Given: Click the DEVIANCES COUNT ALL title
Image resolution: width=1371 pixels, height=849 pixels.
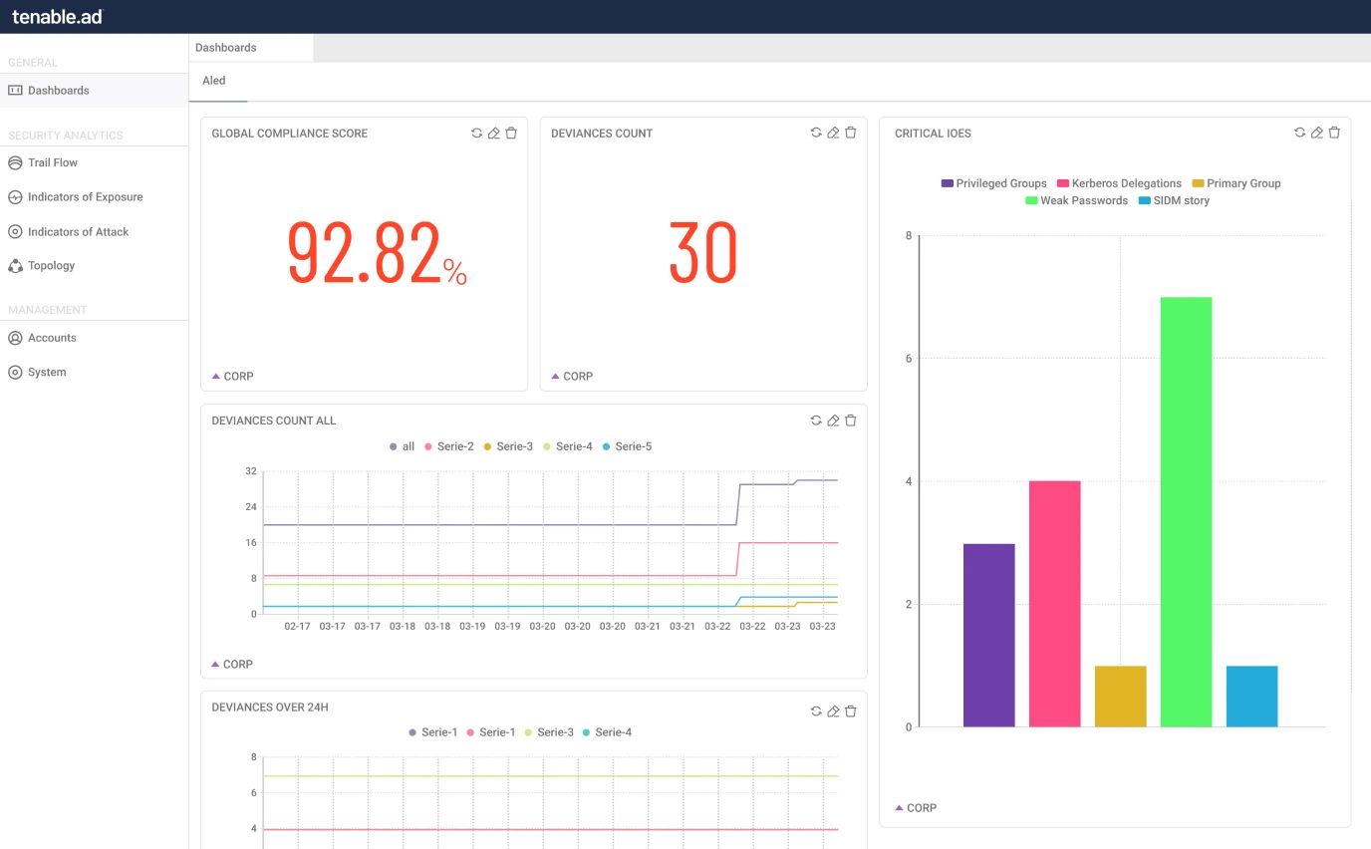Looking at the screenshot, I should [274, 421].
